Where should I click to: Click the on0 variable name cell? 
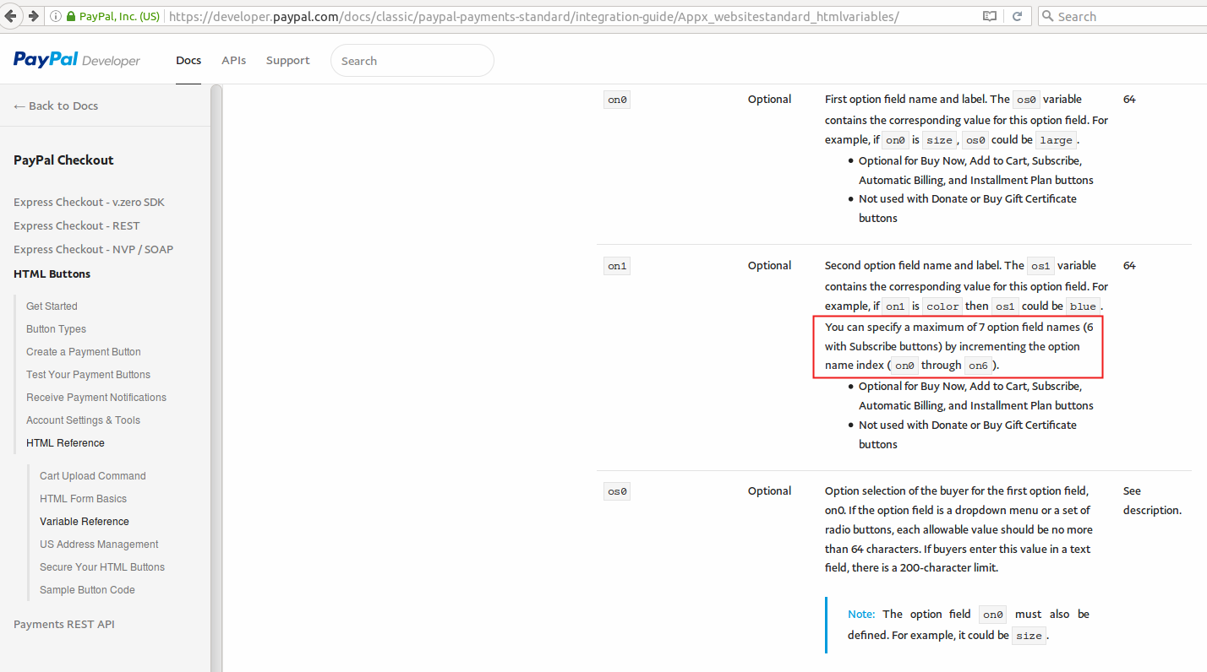click(x=617, y=100)
